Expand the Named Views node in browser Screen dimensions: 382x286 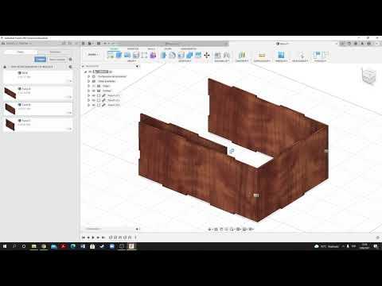[x=89, y=81]
